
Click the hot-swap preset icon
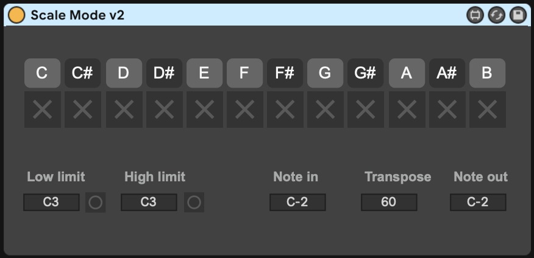coord(497,15)
